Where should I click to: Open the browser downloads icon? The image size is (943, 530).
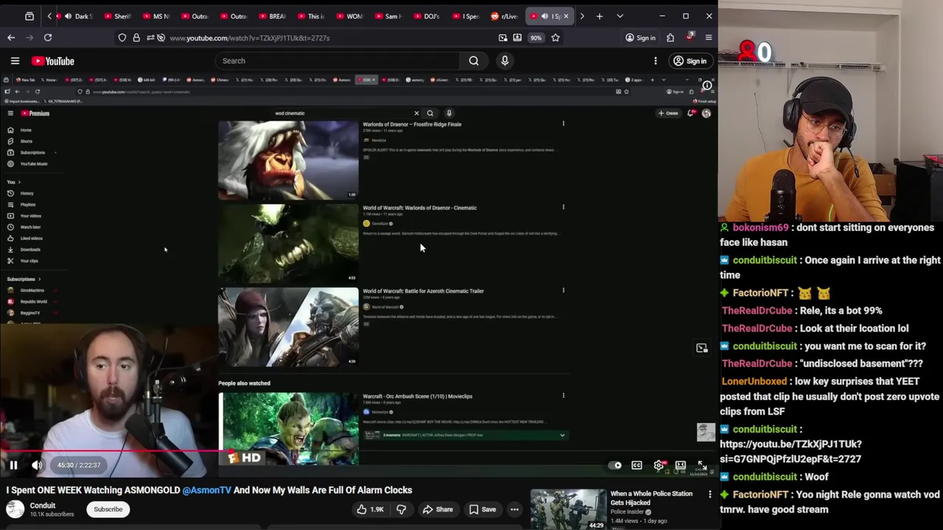tap(518, 38)
